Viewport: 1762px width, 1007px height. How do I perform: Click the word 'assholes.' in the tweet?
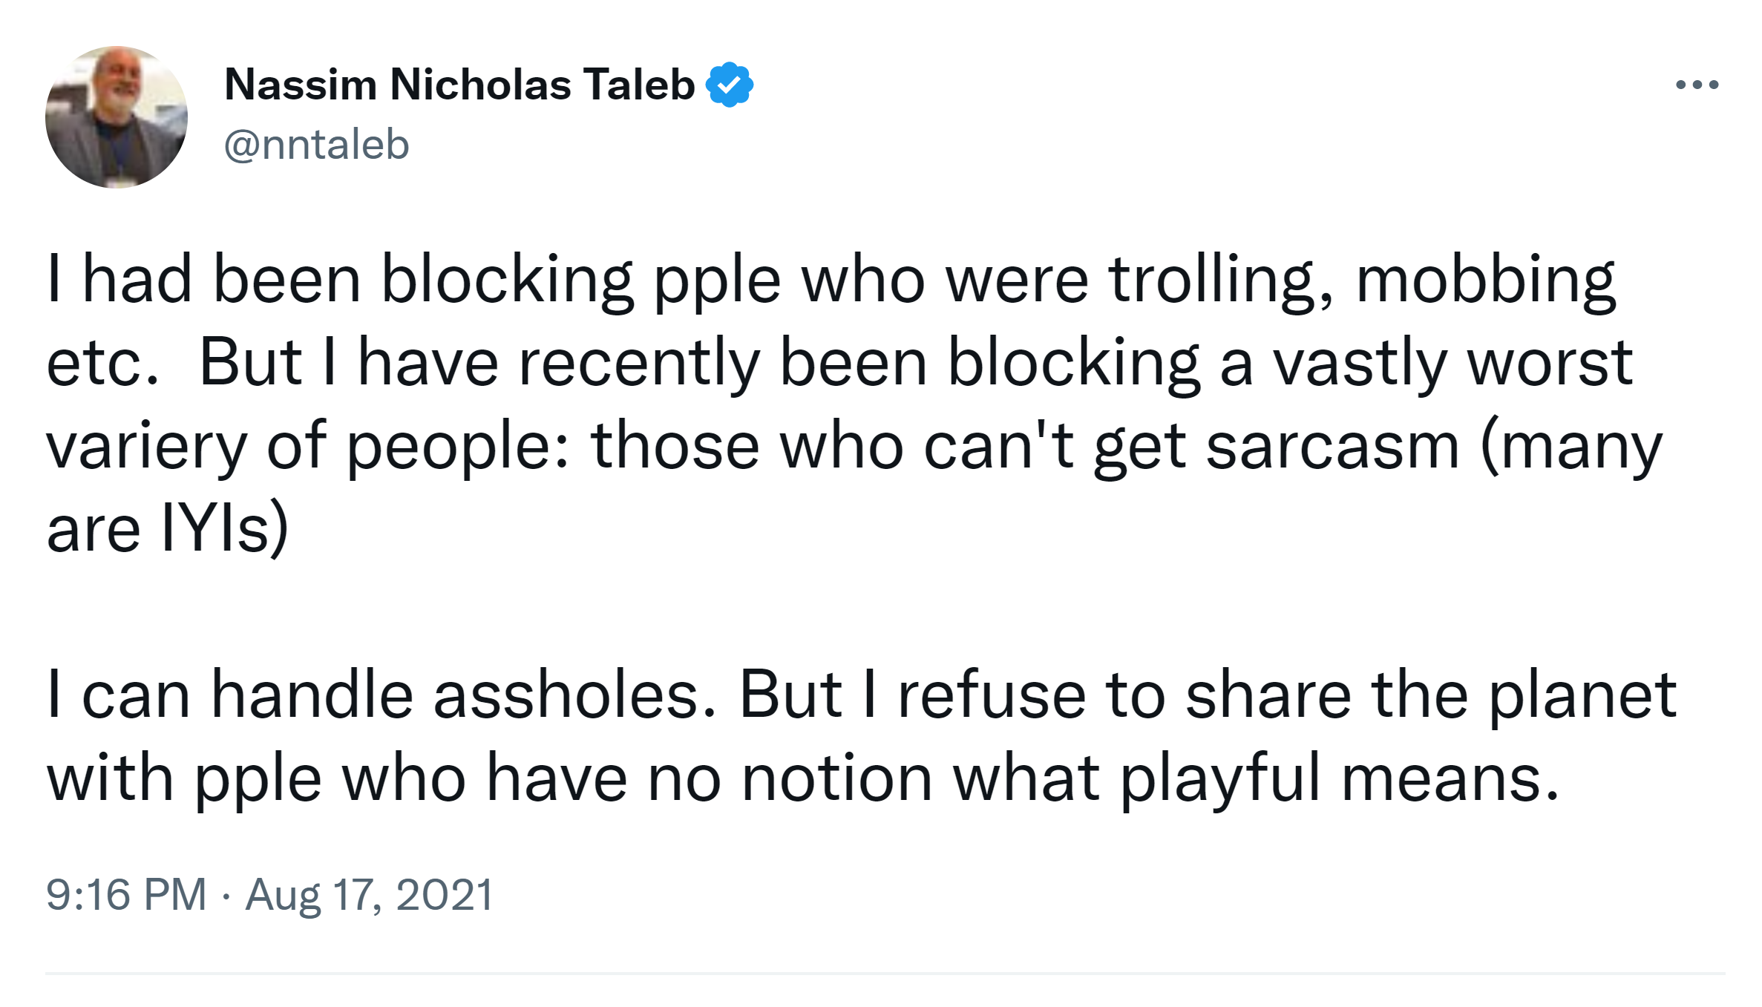[x=575, y=695]
